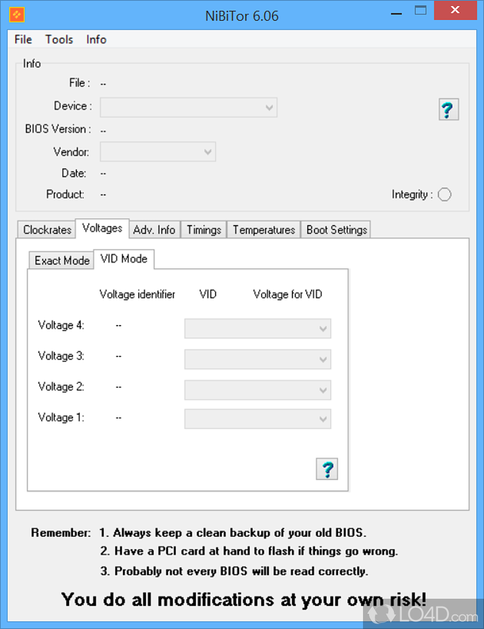Expand the Voltage 2 VID dropdown

click(258, 390)
